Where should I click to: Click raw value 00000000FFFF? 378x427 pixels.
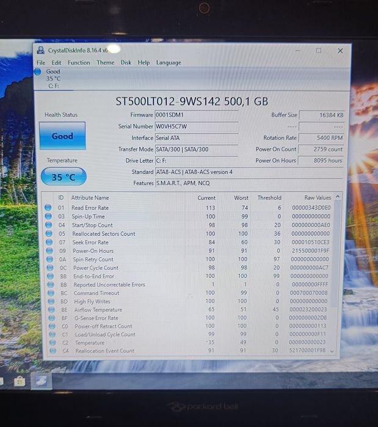(310, 284)
